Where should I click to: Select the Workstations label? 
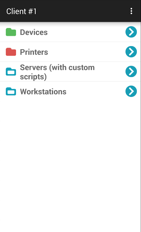43,92
